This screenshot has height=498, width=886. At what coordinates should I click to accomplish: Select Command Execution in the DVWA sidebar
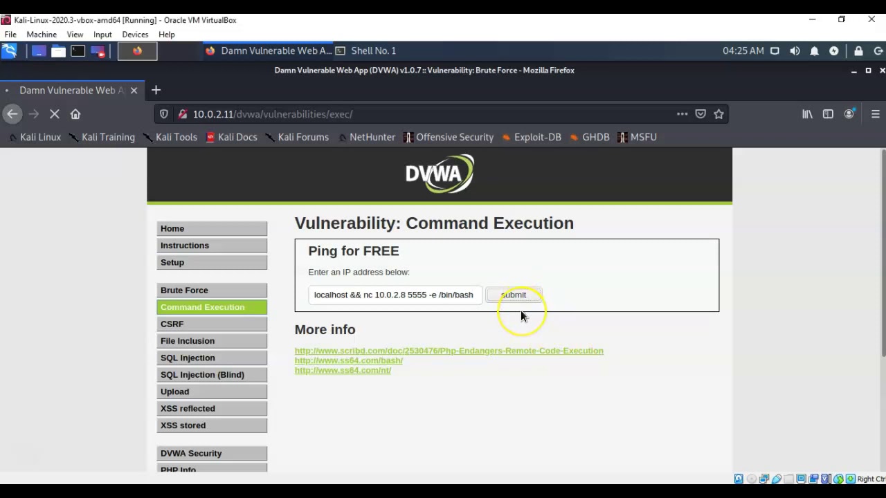click(212, 307)
